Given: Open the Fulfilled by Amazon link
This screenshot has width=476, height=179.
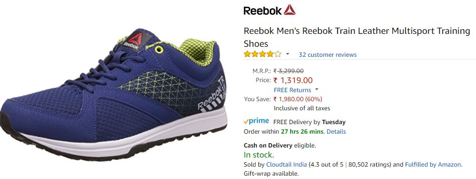Looking at the screenshot, I should coord(433,164).
